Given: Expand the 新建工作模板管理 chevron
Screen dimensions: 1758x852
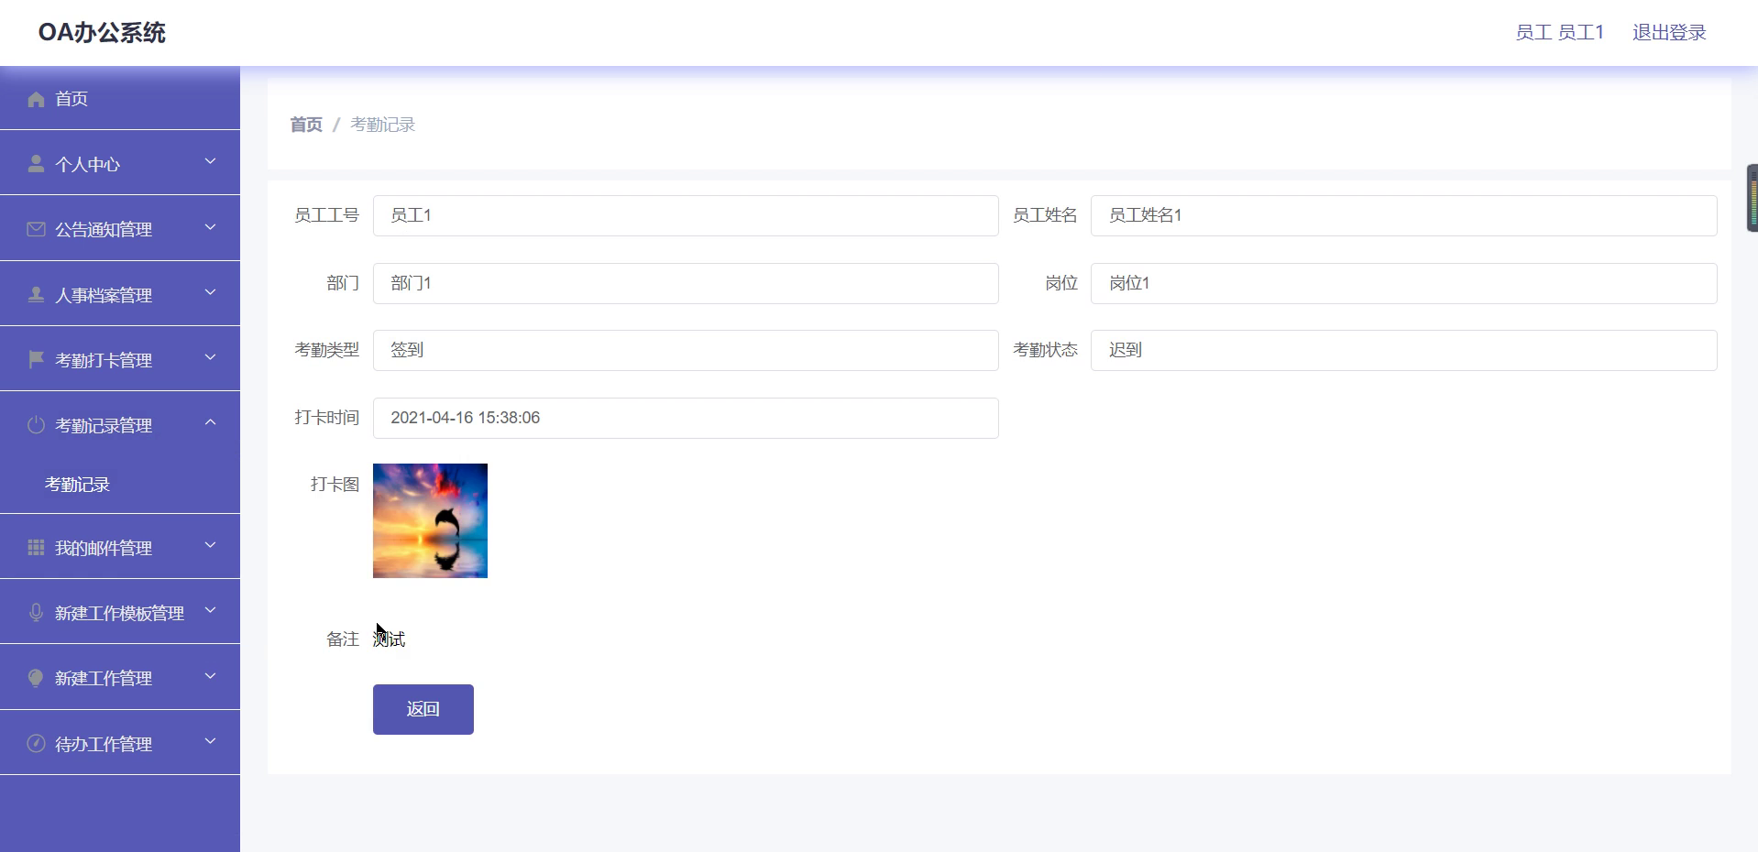Looking at the screenshot, I should 210,610.
